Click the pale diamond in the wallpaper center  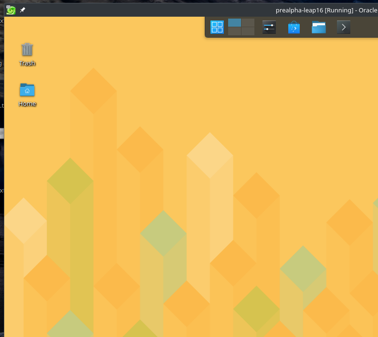click(x=210, y=155)
